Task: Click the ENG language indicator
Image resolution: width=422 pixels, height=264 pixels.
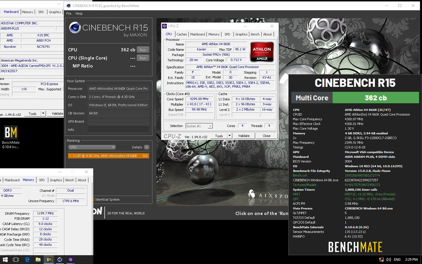Action: click(x=397, y=260)
